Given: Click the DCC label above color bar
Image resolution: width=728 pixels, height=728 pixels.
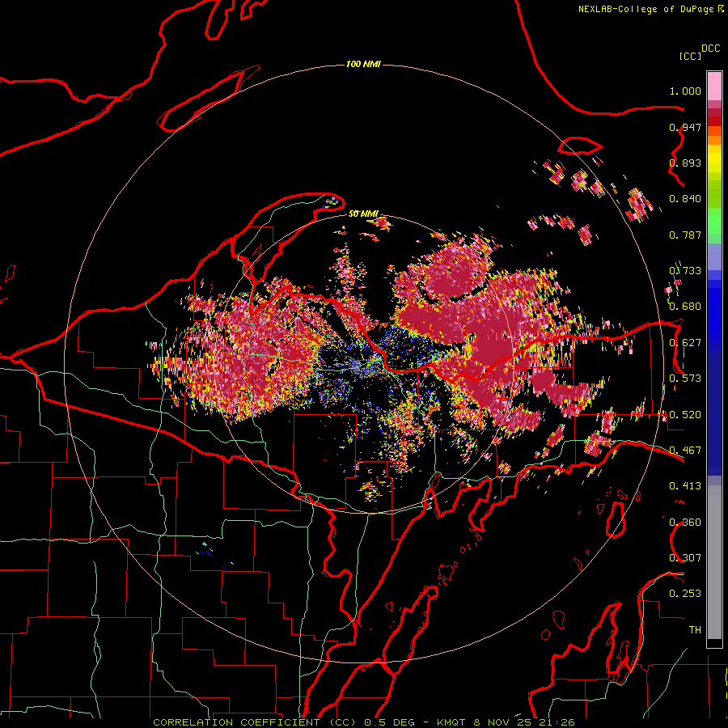Looking at the screenshot, I should coord(710,49).
